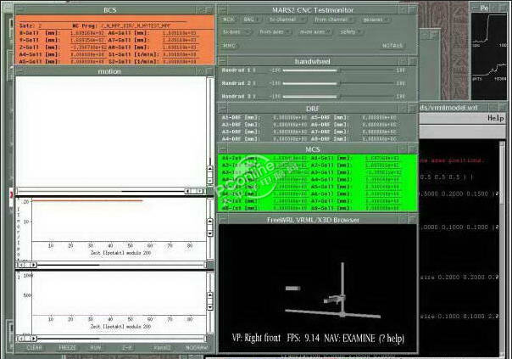
Task: Click the BCS window menu icon
Action: coord(20,10)
